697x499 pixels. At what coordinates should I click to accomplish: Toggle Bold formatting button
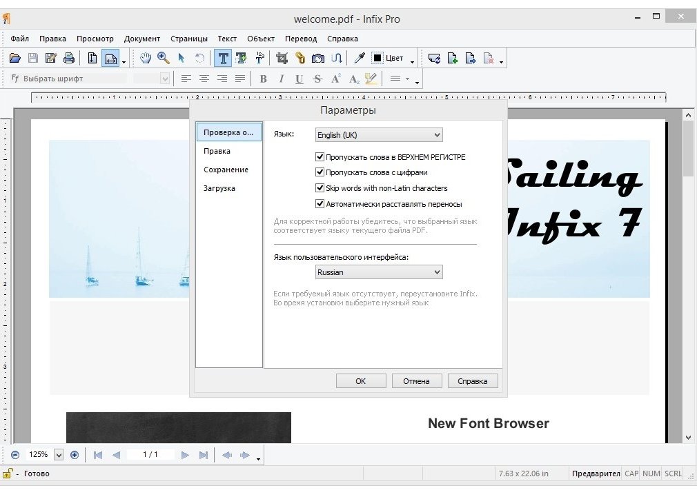[x=263, y=79]
